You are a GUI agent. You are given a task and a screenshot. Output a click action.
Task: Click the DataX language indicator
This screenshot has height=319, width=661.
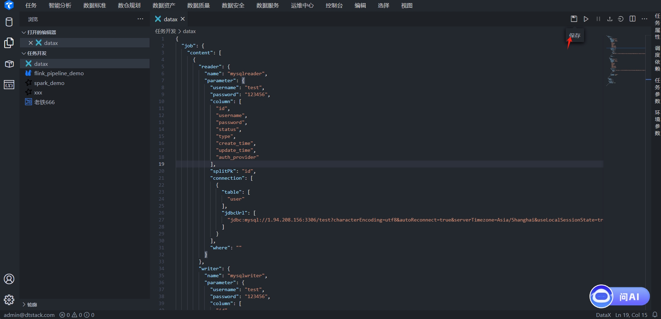click(603, 315)
